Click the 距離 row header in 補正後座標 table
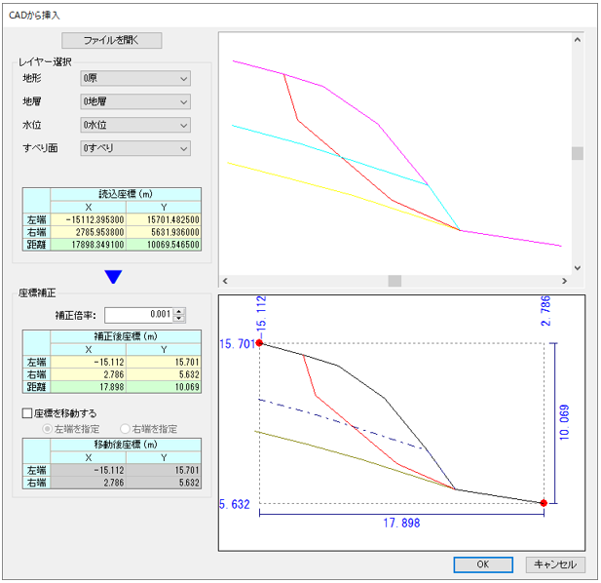This screenshot has height=583, width=601. [36, 387]
